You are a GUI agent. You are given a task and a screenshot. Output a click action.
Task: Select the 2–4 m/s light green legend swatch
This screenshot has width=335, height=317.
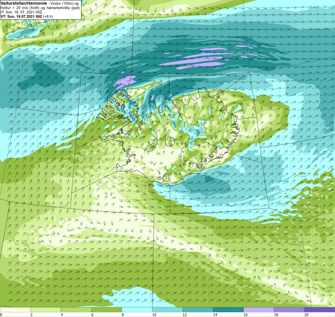click(x=46, y=310)
